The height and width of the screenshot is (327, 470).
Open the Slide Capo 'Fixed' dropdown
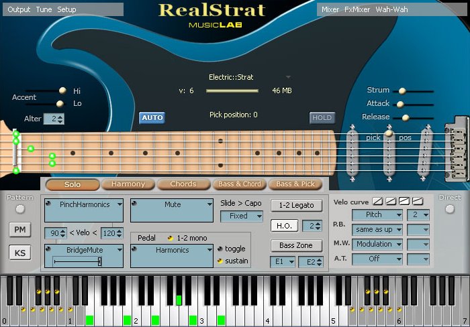[x=242, y=216]
